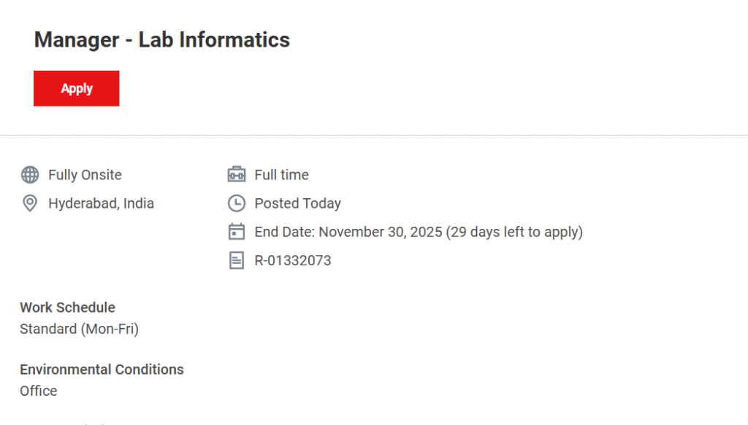The width and height of the screenshot is (748, 425).
Task: Click the Environmental Conditions heading
Action: (x=102, y=370)
